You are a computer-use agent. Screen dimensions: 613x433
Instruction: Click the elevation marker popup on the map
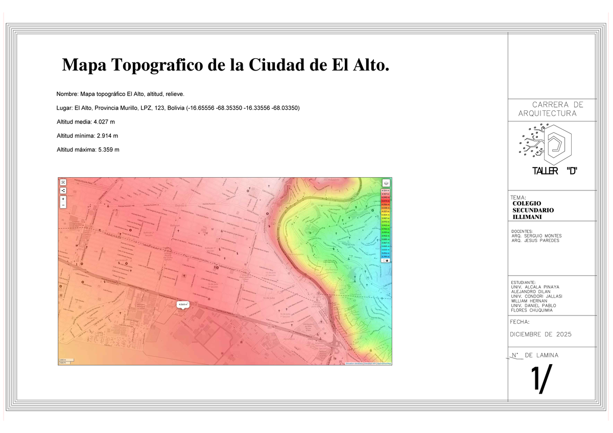182,305
